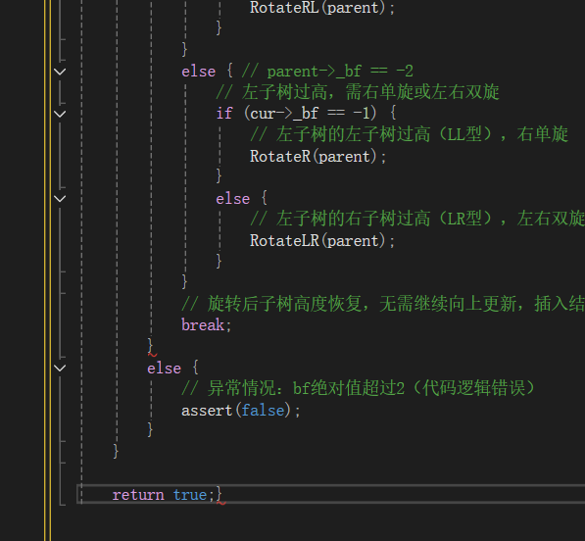Click comment '异常情况：bf绝对值超过2'
This screenshot has height=541, width=585.
(359, 388)
